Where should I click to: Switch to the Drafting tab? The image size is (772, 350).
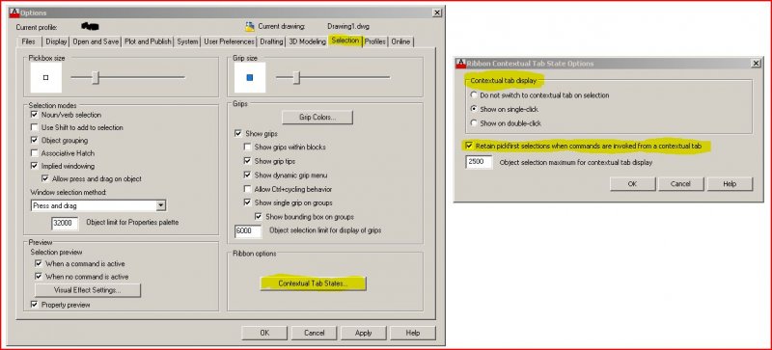(x=271, y=41)
